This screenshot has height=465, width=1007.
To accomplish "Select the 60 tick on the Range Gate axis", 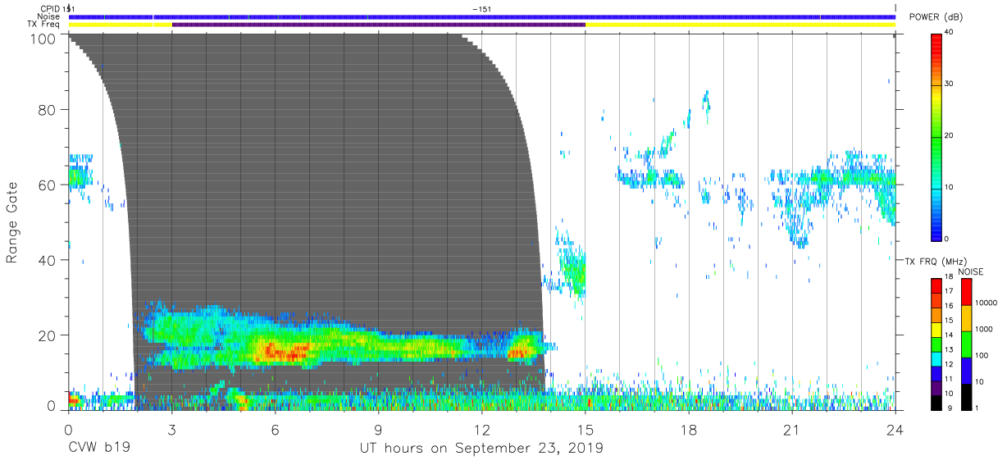I will pos(48,185).
